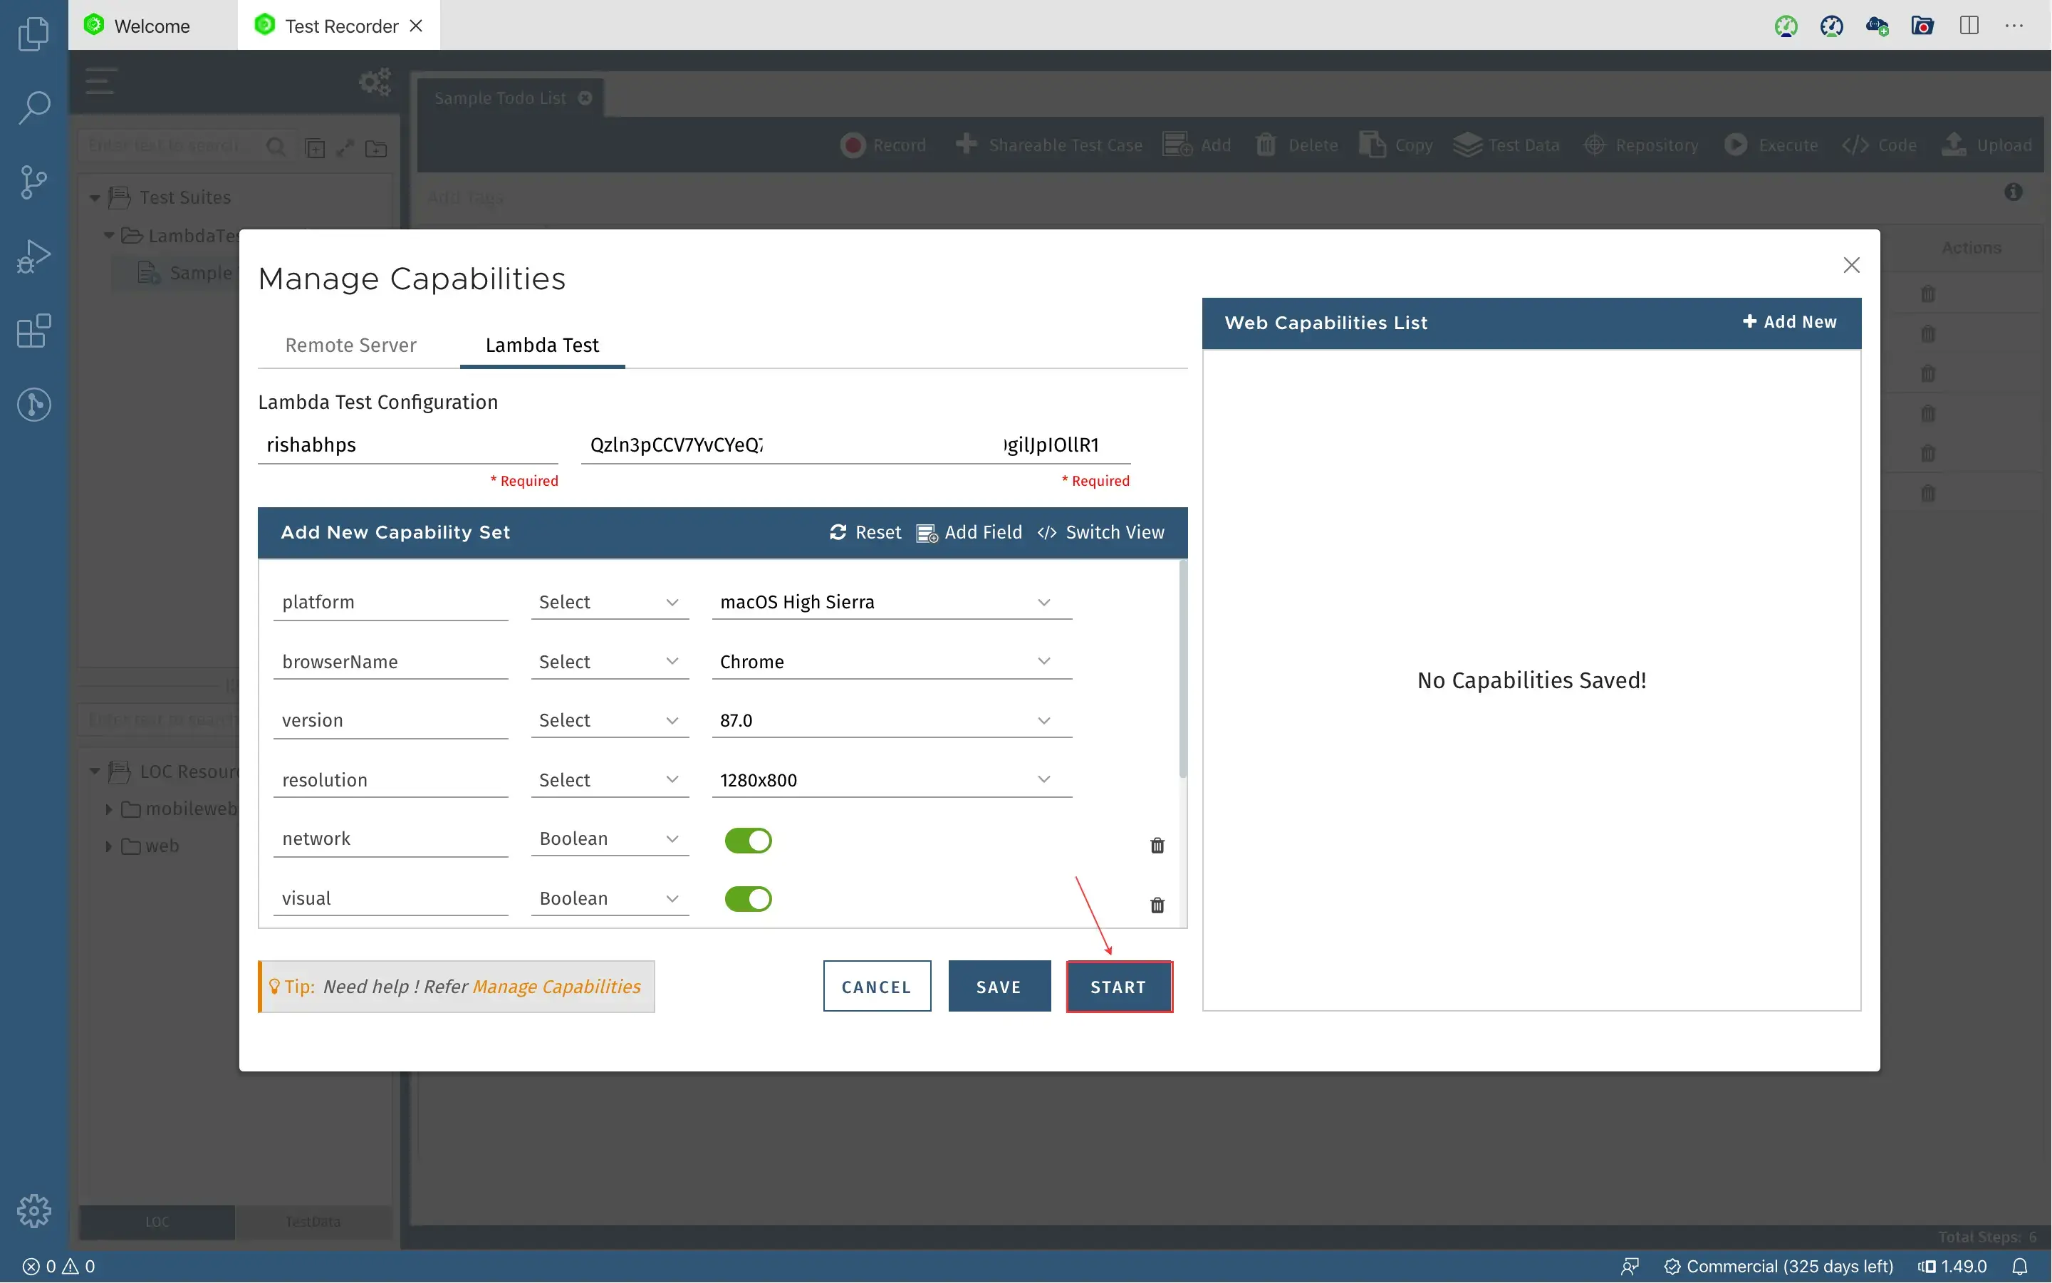Click the Execute icon in toolbar
The width and height of the screenshot is (2052, 1283).
pyautogui.click(x=1737, y=145)
